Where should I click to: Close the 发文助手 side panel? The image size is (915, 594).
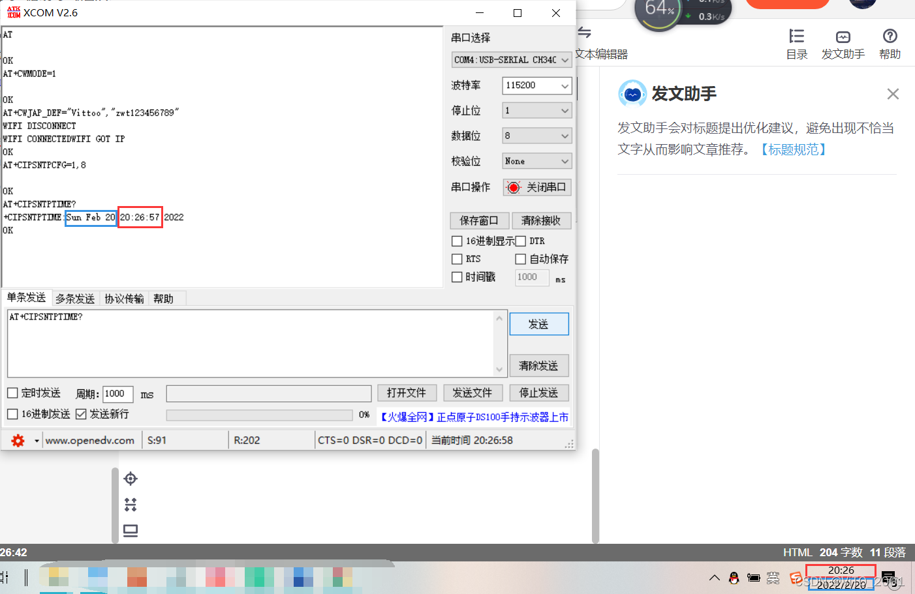(x=893, y=94)
